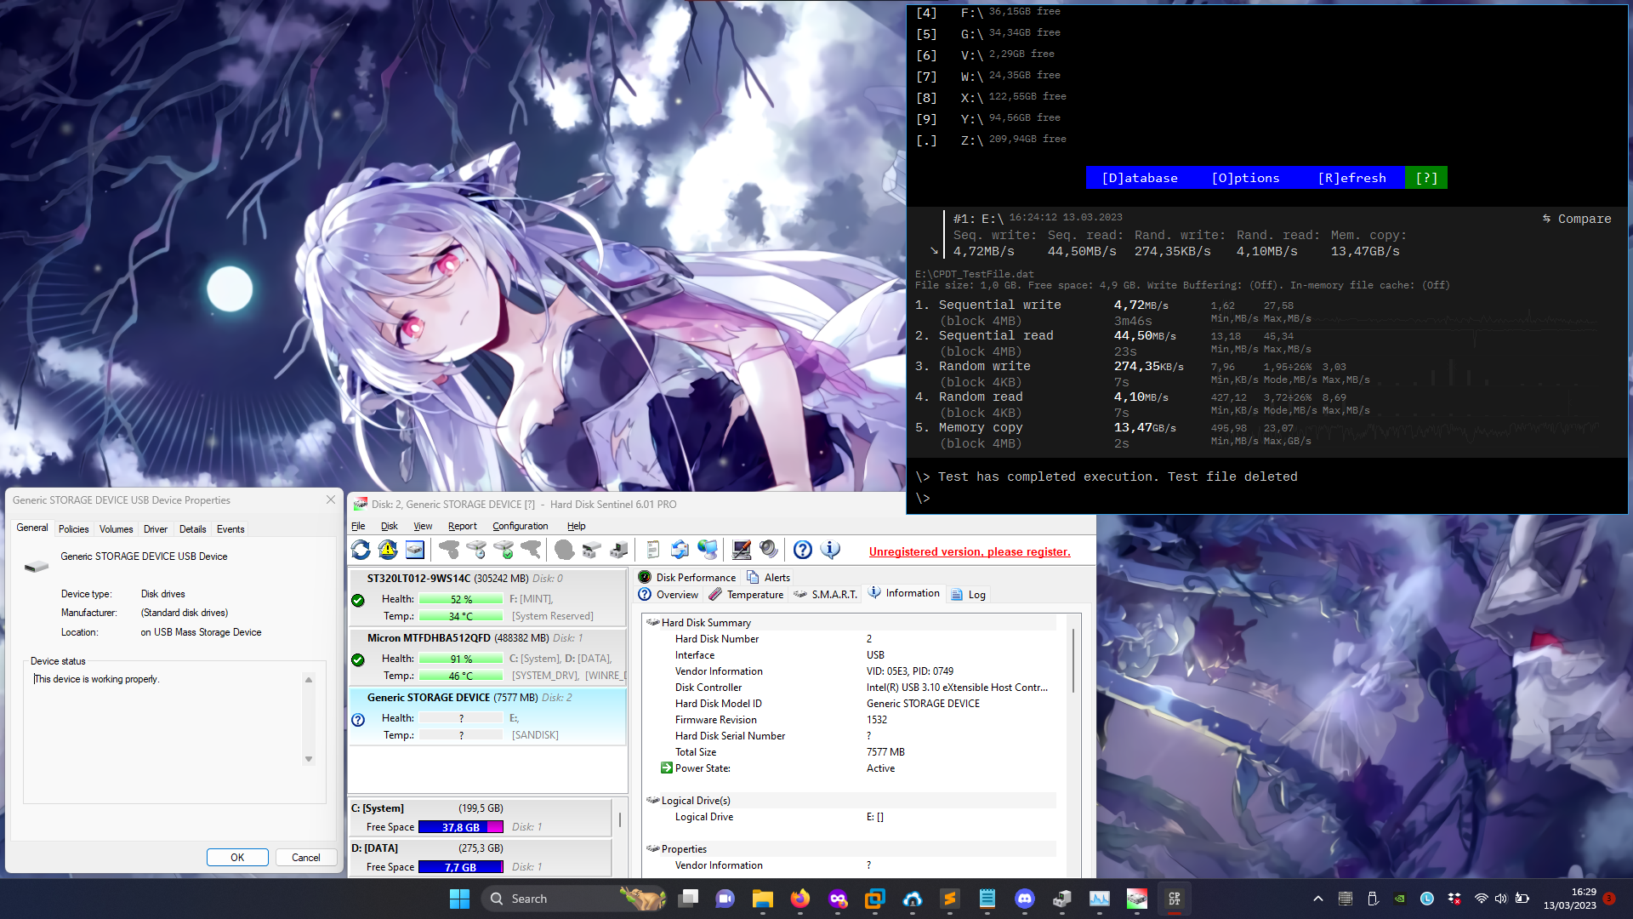Click the Device status scroll down arrow
Screen dimensions: 1633x919
309,759
